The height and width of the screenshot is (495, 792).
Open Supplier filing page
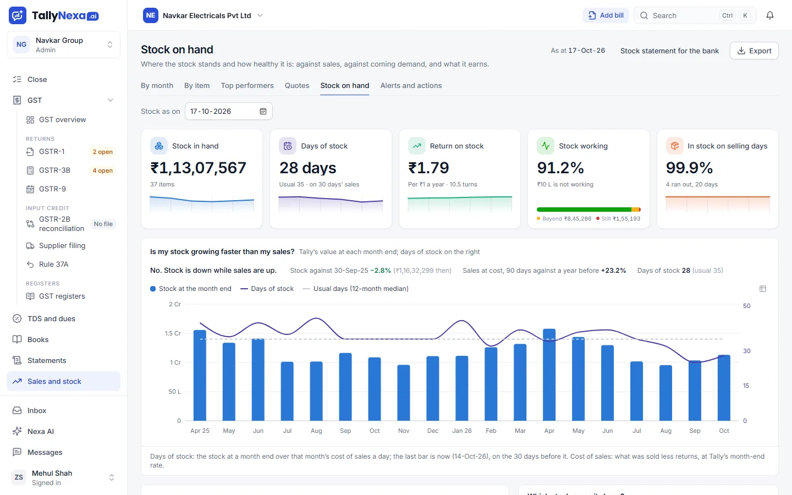point(70,245)
